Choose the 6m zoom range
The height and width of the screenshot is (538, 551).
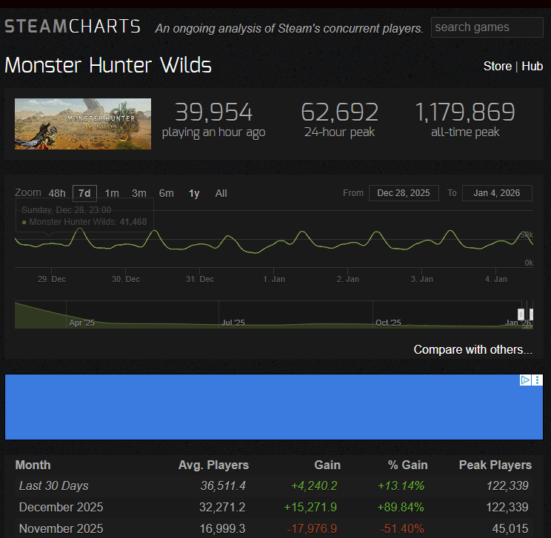pyautogui.click(x=166, y=193)
